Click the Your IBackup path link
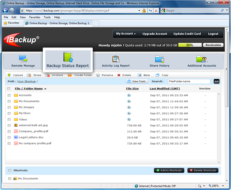This screenshot has width=231, height=190. coord(27,81)
